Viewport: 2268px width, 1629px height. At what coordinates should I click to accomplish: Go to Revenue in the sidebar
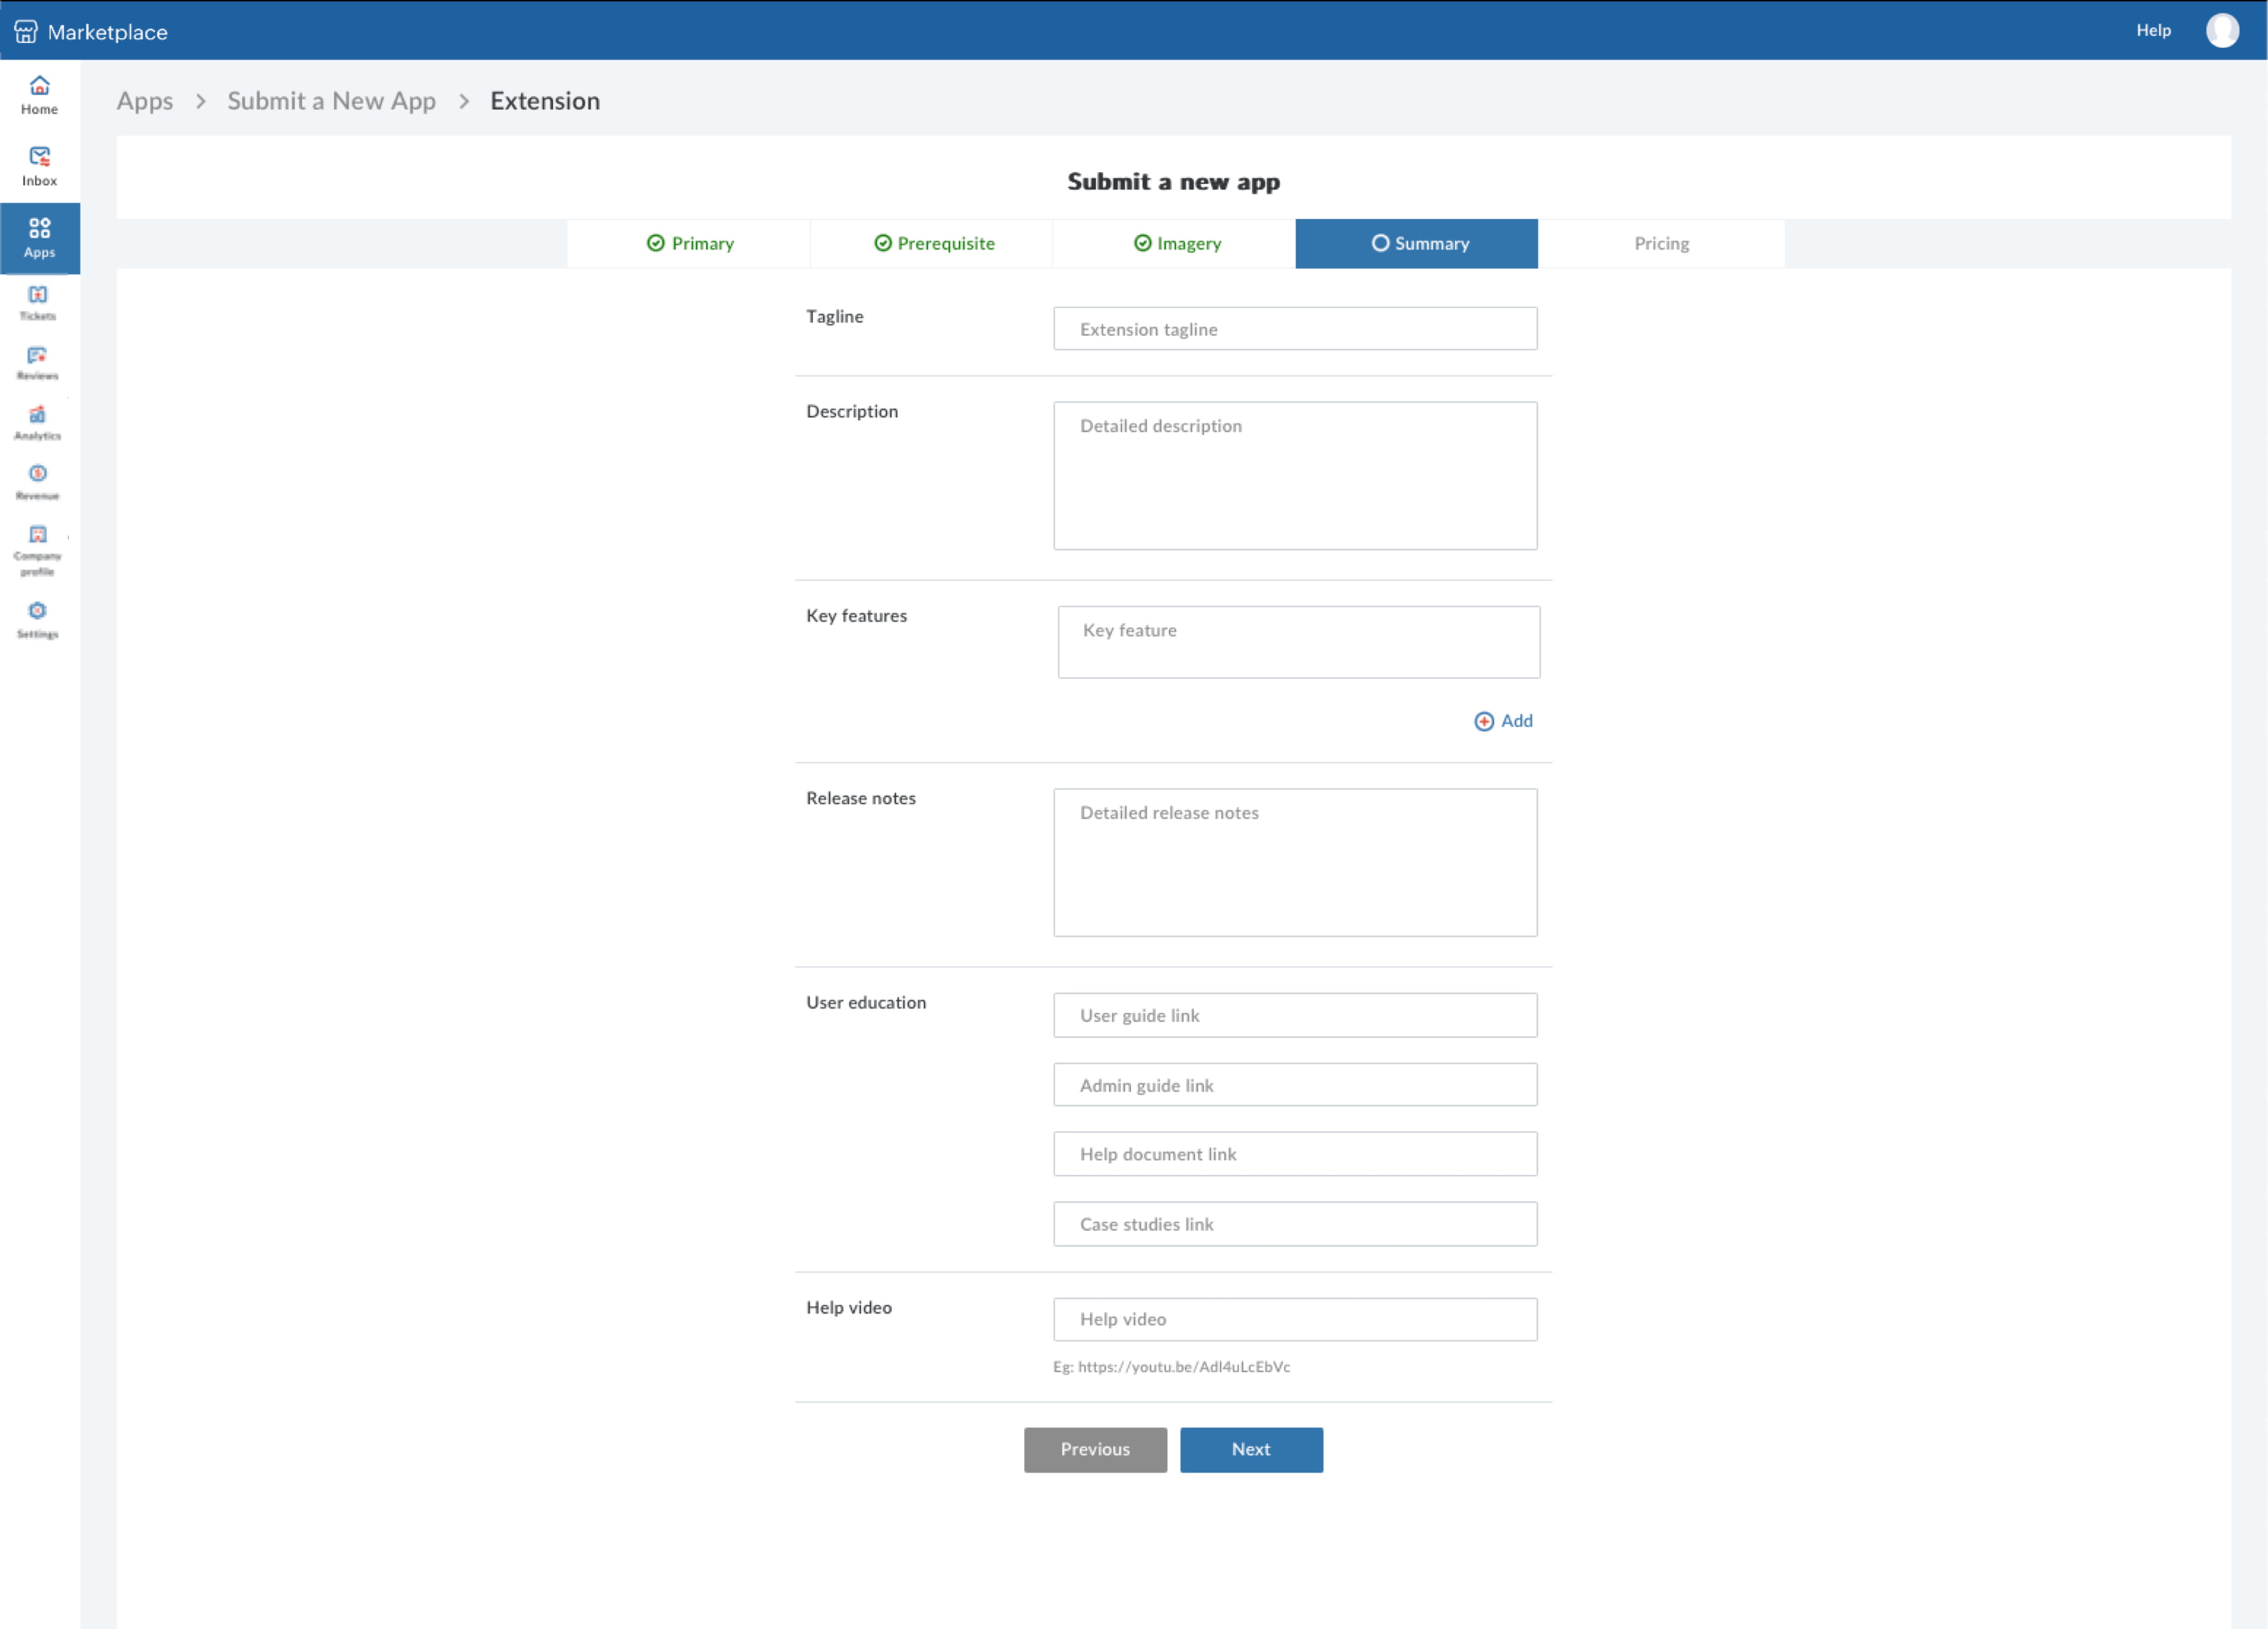click(38, 482)
